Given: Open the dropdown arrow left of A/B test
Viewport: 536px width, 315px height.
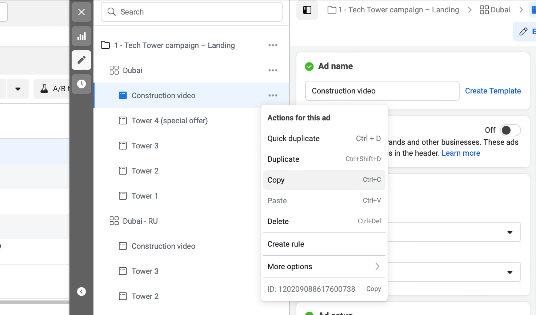Looking at the screenshot, I should 18,89.
